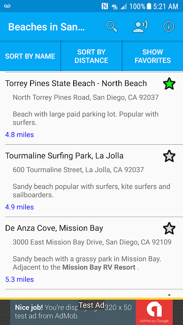The height and width of the screenshot is (325, 183).
Task: Tap the 4.8 miles distance link
Action: click(20, 135)
